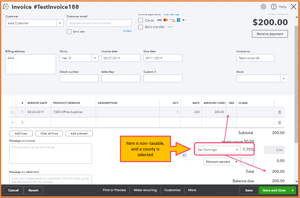Click the swap discount and tax arrows icon
Viewport: 300px width, 198px height.
point(184,155)
